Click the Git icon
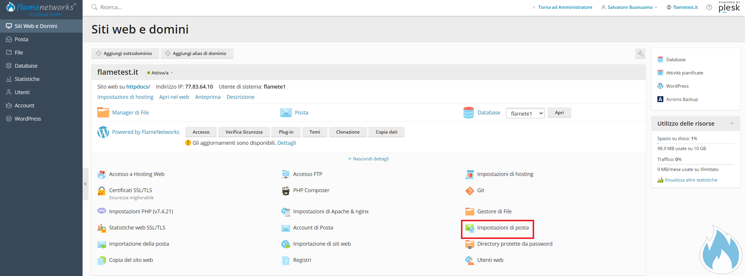This screenshot has height=276, width=745. (x=469, y=191)
